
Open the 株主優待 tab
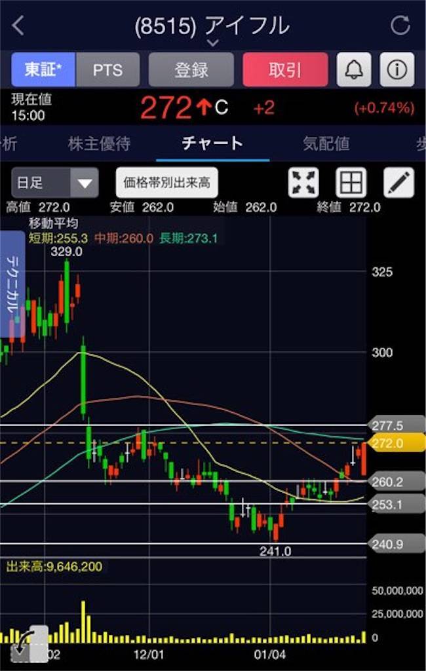(x=99, y=144)
